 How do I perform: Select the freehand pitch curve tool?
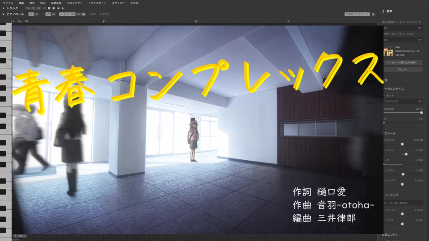(54, 14)
